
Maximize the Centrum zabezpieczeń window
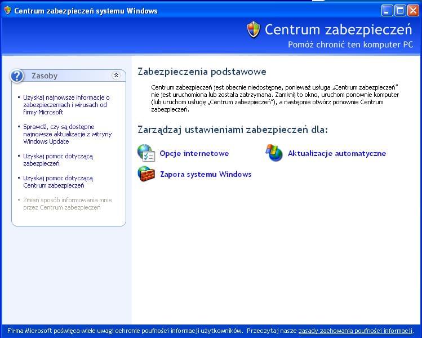pos(400,11)
